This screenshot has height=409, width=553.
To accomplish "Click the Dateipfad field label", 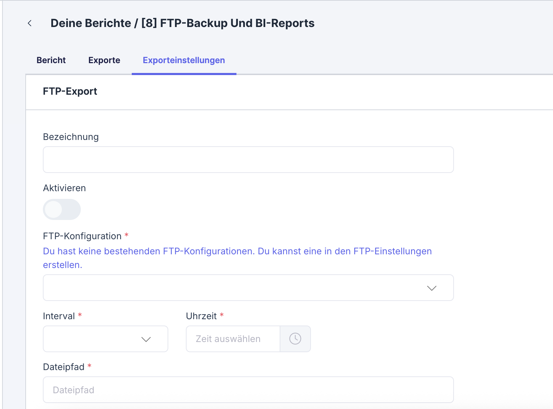I will (64, 367).
